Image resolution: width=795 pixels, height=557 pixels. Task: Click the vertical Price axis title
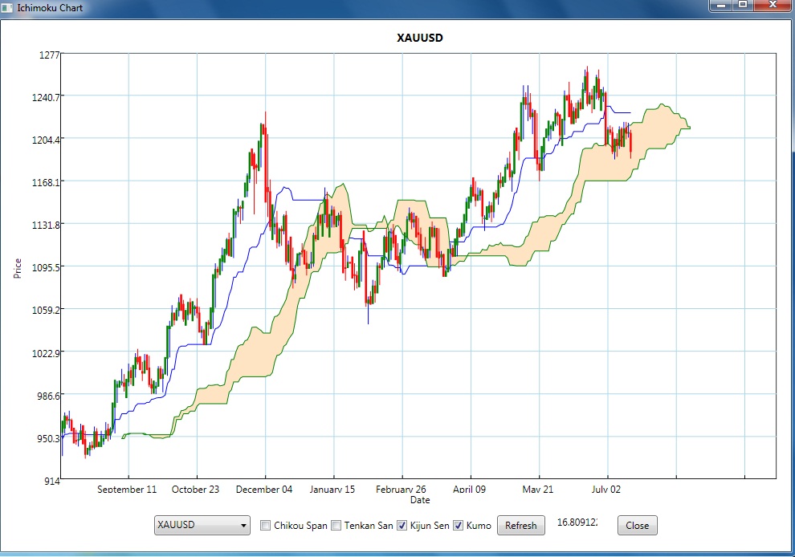[x=18, y=268]
